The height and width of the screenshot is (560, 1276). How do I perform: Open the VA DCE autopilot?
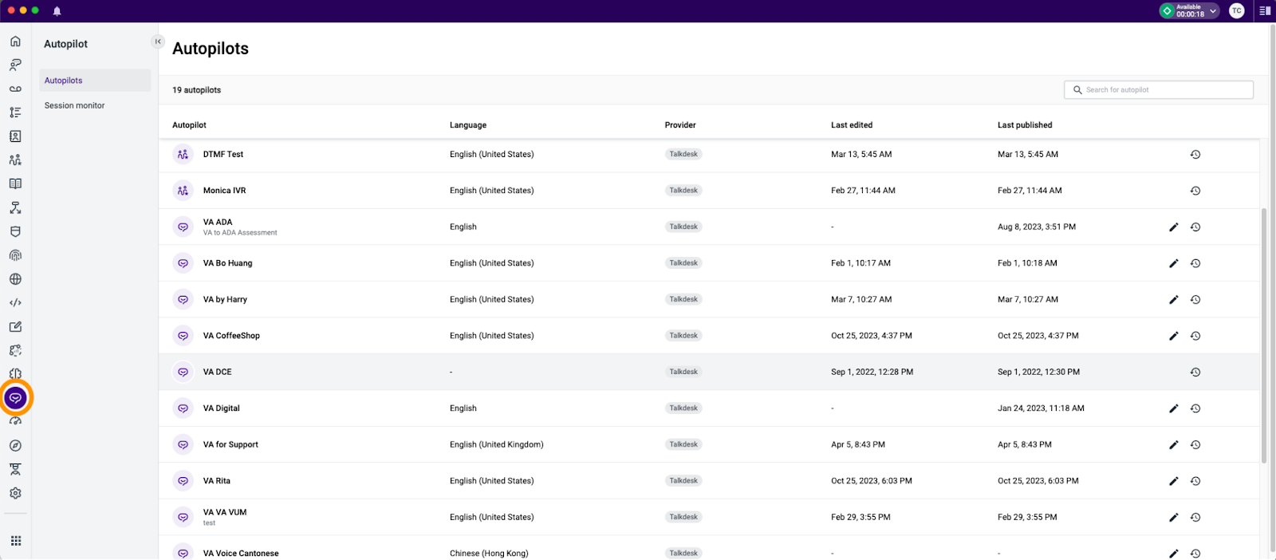click(x=217, y=373)
